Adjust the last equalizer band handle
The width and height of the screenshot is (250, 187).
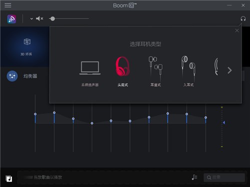click(205, 117)
